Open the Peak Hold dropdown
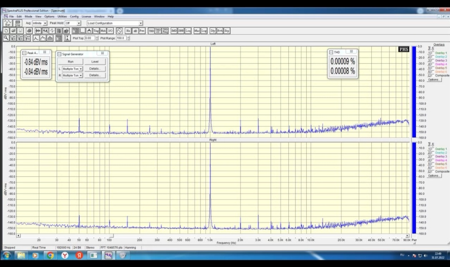This screenshot has width=450, height=267. (x=78, y=23)
